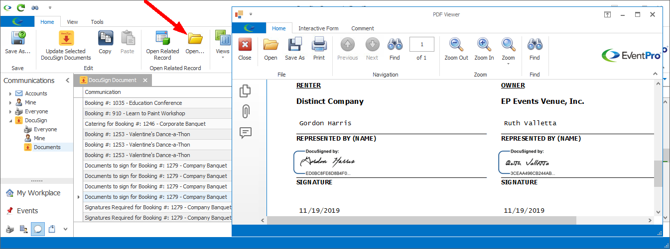Click the PDF Viewer horizontal scrollbar thumb
The image size is (670, 249).
pyautogui.click(x=421, y=220)
